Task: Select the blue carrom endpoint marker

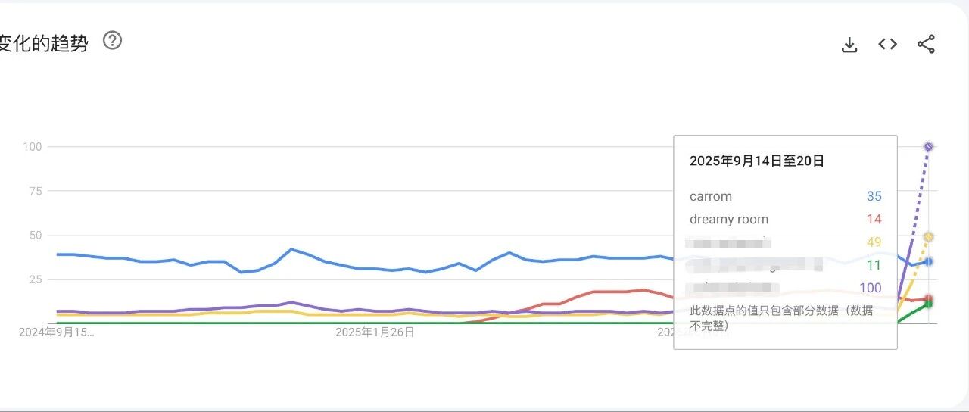Action: coord(928,261)
